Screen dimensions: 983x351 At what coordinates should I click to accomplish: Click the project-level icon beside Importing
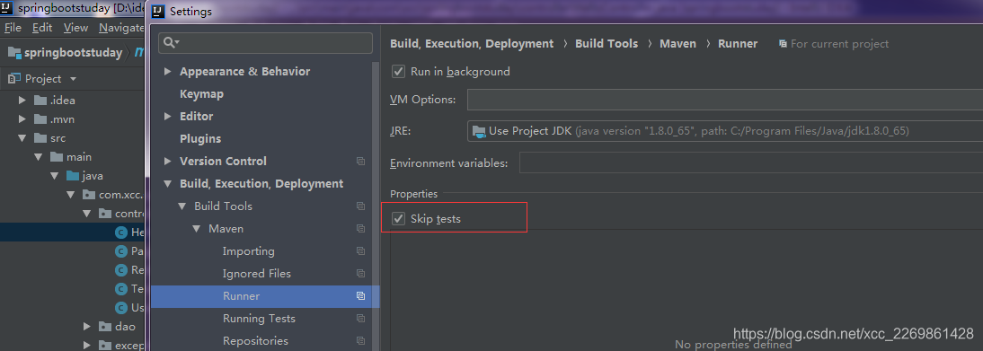(x=360, y=251)
